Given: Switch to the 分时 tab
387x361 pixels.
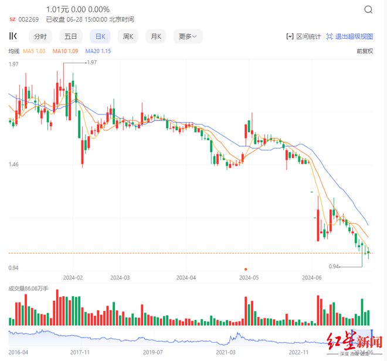Looking at the screenshot, I should click(40, 36).
